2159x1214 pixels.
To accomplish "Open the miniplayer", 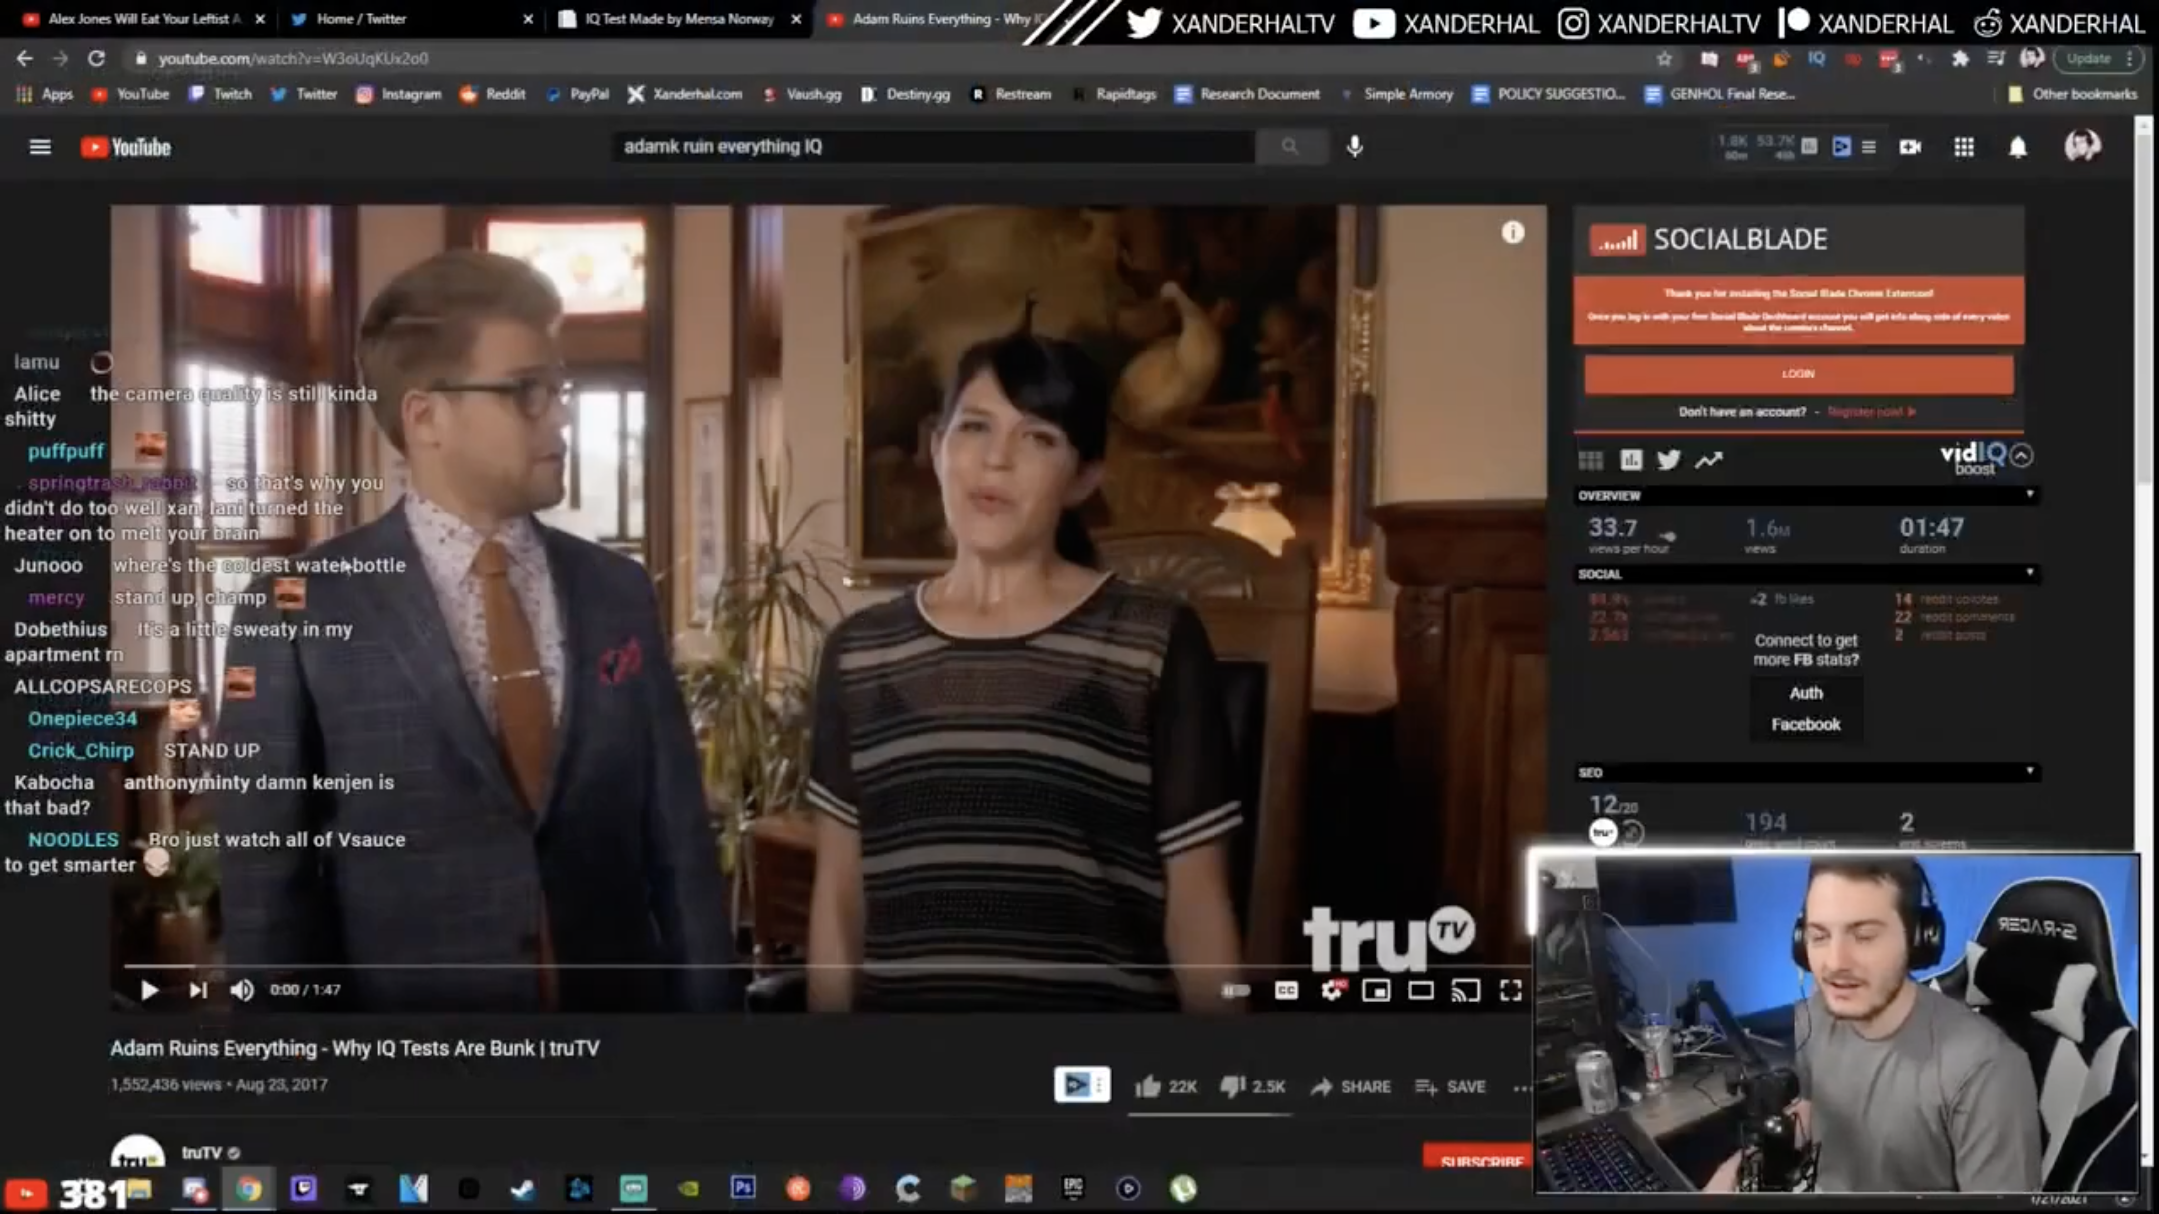I will click(x=1375, y=990).
